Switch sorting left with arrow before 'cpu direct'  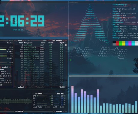[x=50, y=40]
